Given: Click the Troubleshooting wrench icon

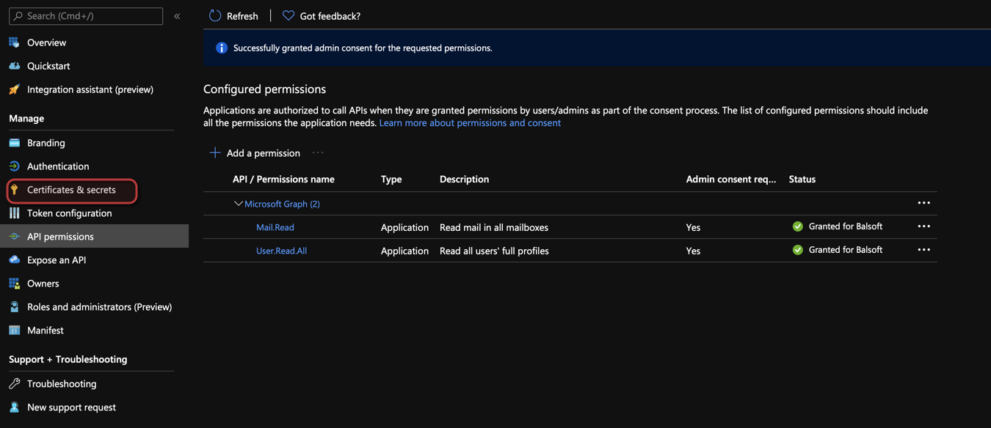Looking at the screenshot, I should click(x=14, y=384).
